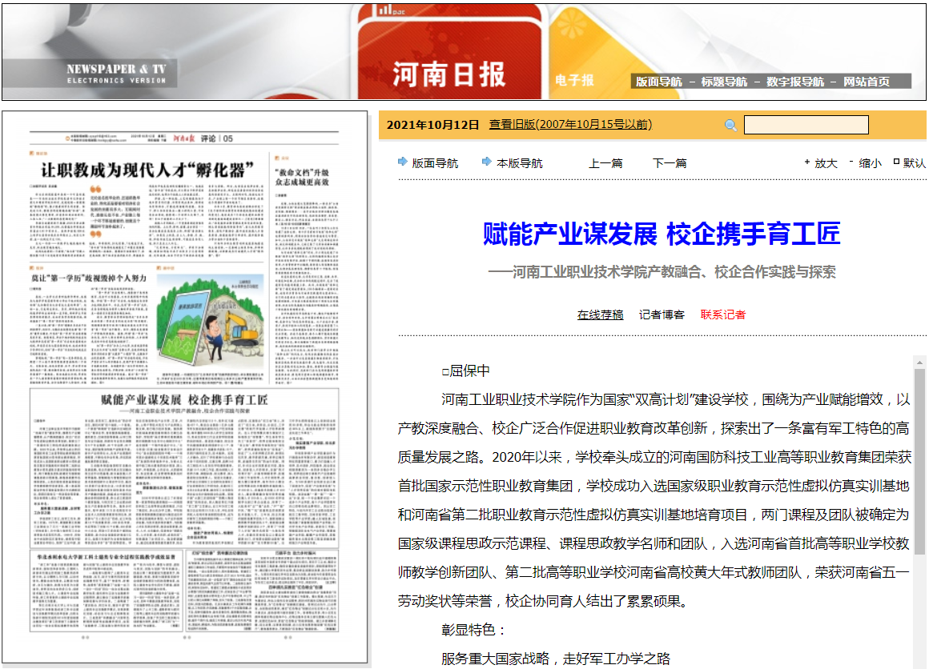
Task: Open the 在线荐稿 link
Action: click(600, 314)
